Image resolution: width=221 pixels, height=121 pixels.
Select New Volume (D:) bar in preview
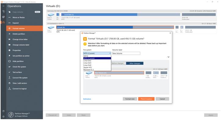(x=119, y=73)
